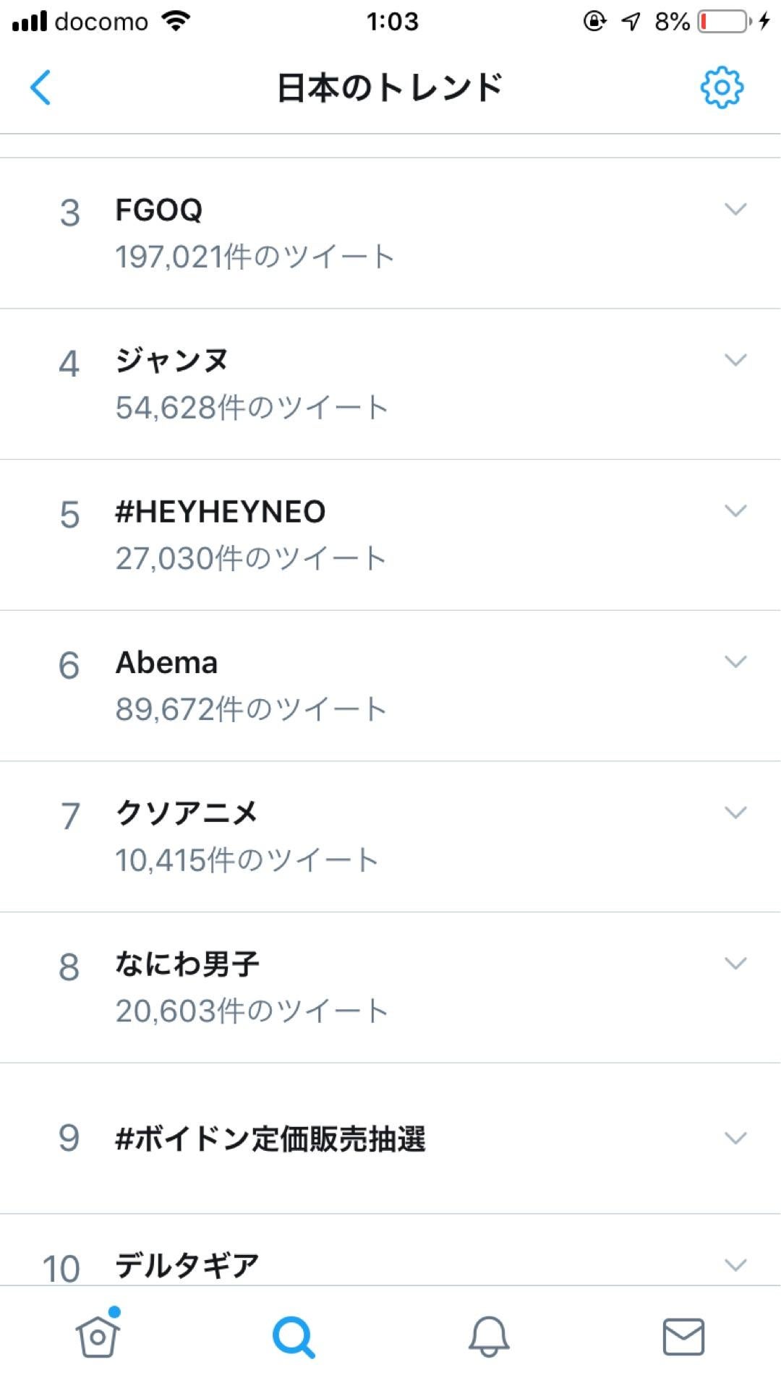This screenshot has width=781, height=1388.
Task: Open the FGOQ trend
Action: coord(390,233)
